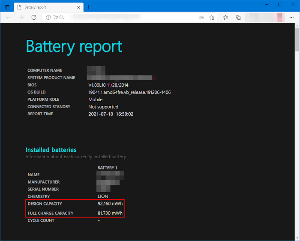The width and height of the screenshot is (300, 241).
Task: Maximize the browser window
Action: point(279,4)
